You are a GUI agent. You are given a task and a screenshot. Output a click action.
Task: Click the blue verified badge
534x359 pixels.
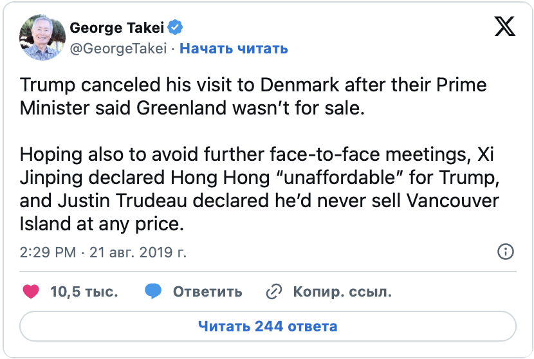pyautogui.click(x=176, y=28)
